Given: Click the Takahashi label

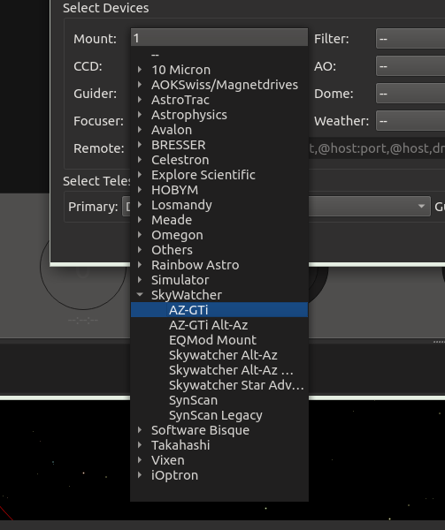Looking at the screenshot, I should click(180, 445).
